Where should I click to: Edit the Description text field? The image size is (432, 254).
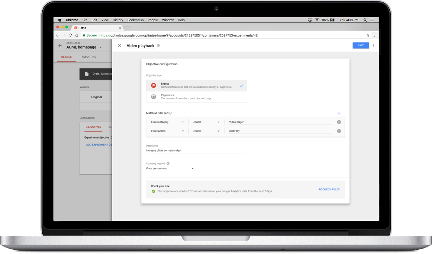(196, 150)
